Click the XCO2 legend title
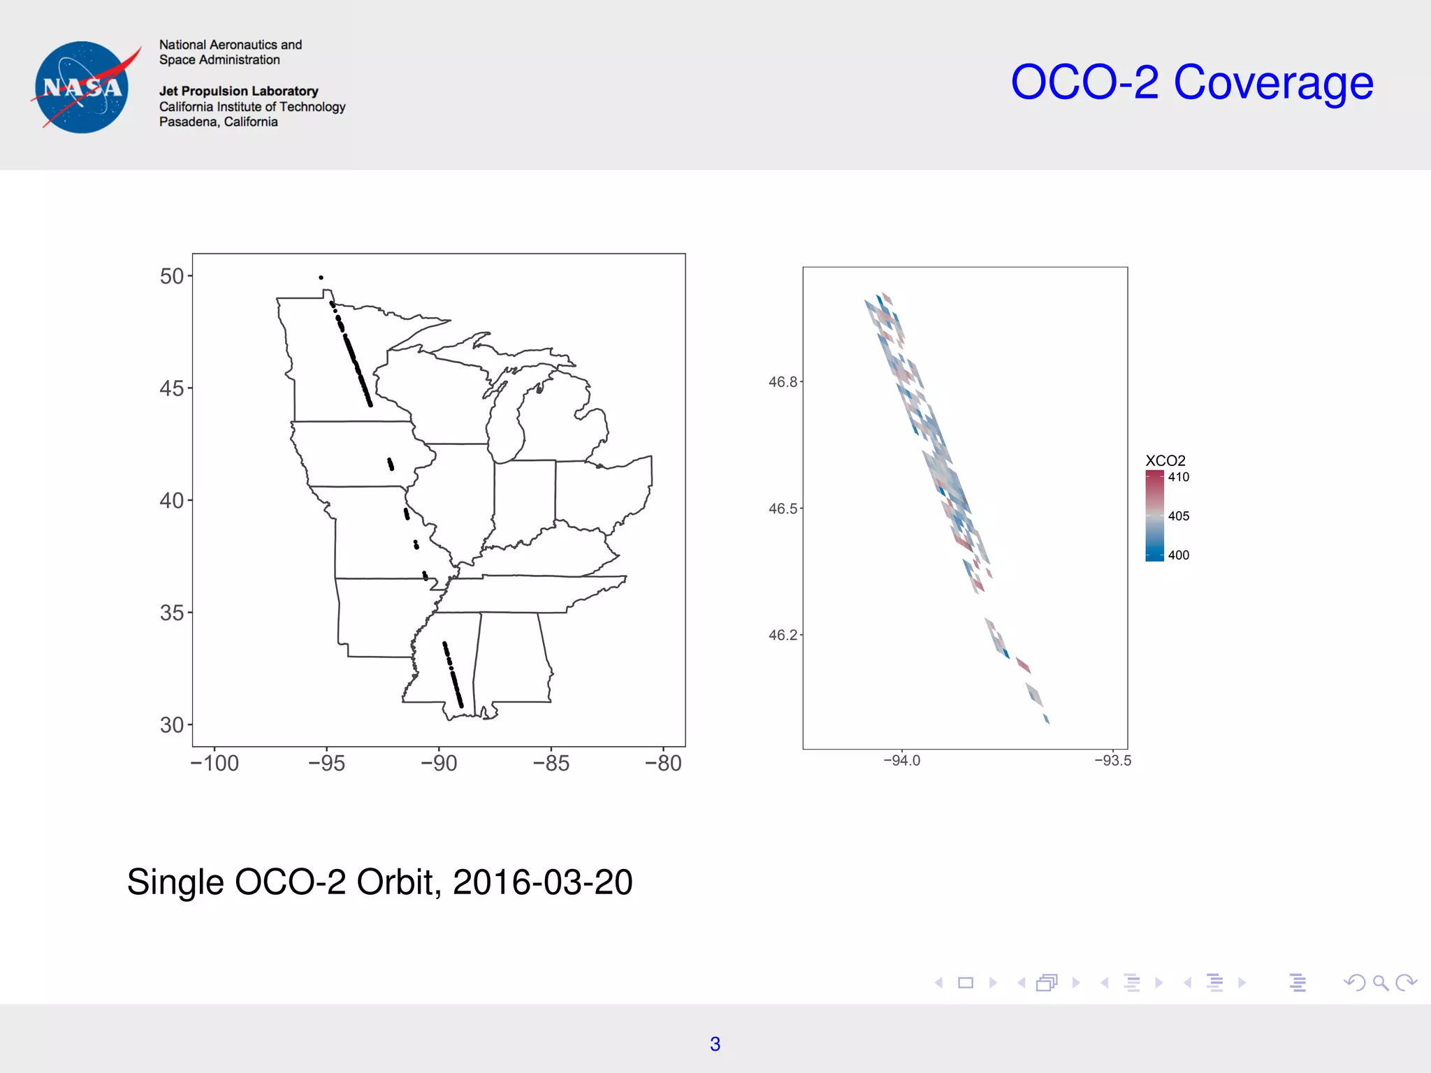The height and width of the screenshot is (1073, 1431). [1165, 460]
